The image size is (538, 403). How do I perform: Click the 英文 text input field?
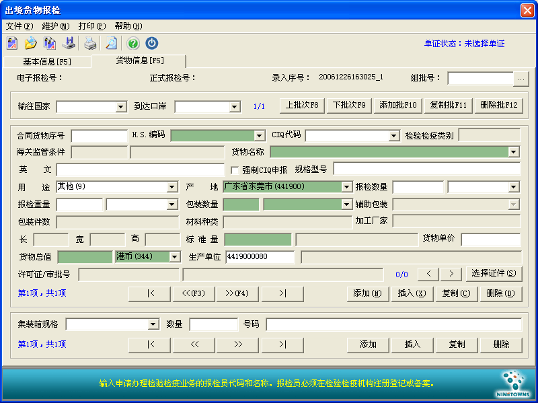pos(140,170)
